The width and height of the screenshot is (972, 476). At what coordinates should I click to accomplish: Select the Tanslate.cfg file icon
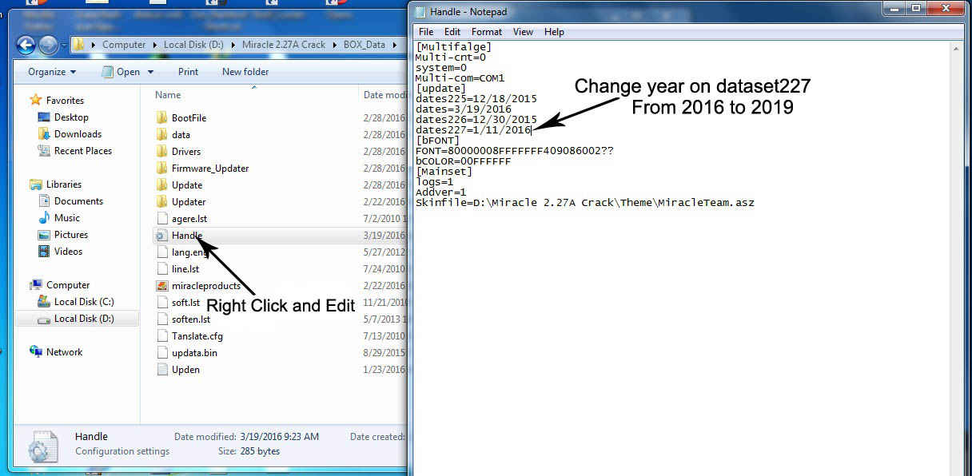(161, 335)
